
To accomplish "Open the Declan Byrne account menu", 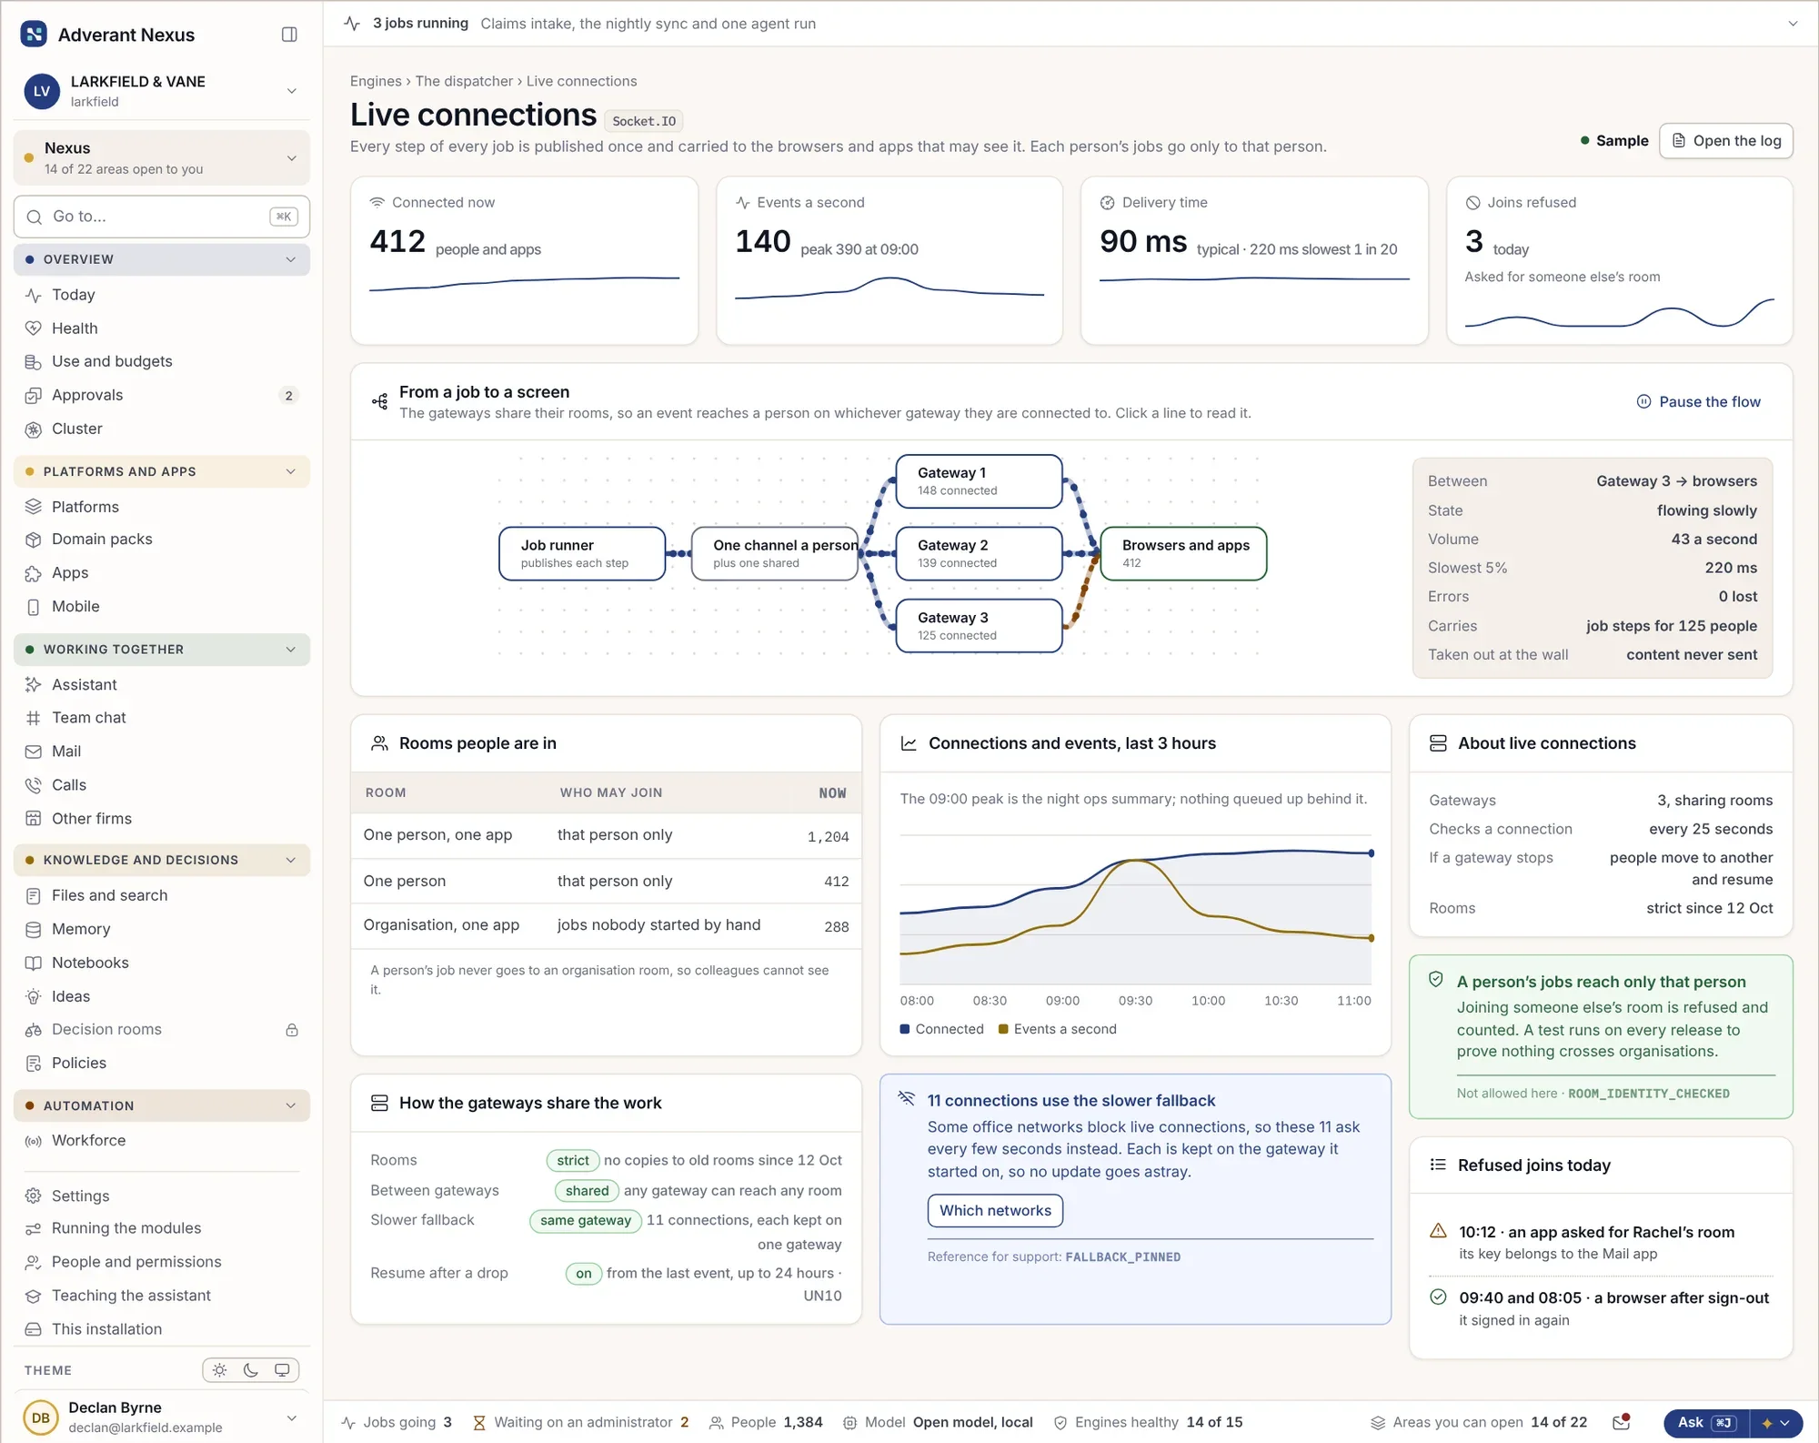I will click(162, 1418).
